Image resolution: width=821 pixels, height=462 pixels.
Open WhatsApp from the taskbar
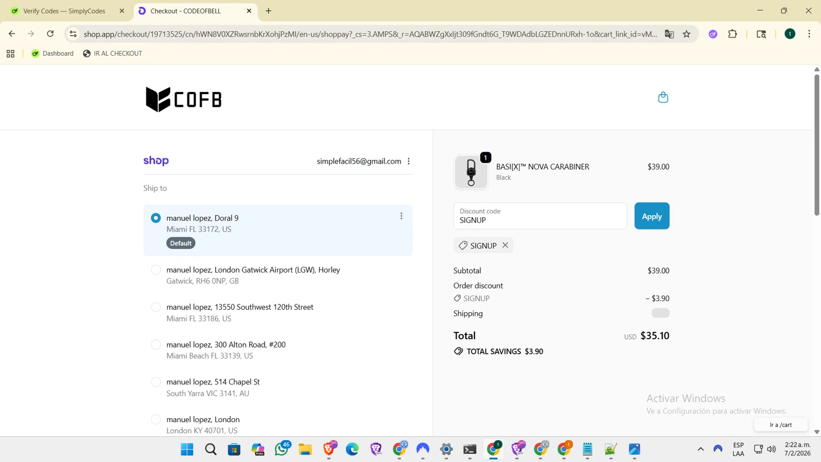tap(282, 449)
